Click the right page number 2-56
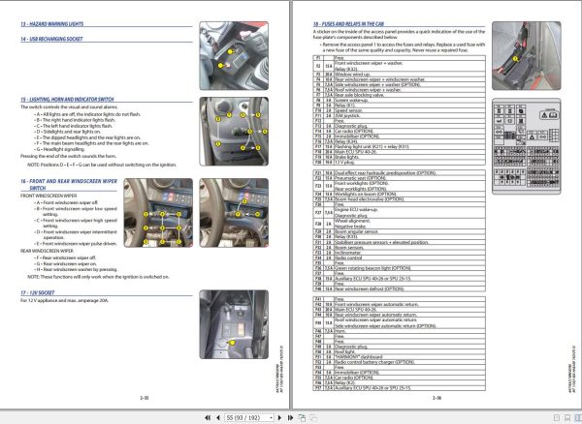This screenshot has height=424, width=582. coord(436,398)
